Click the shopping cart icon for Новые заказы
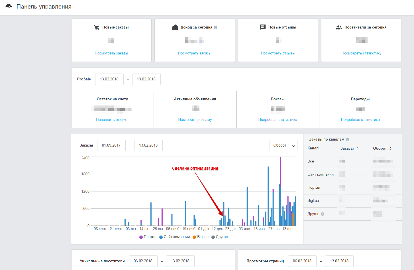Image resolution: width=414 pixels, height=270 pixels. pos(97,27)
